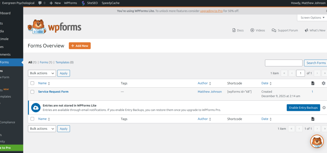Screen dimensions: 327x153
Task: Sort by Date arrows in header
Action: [x=270, y=84]
